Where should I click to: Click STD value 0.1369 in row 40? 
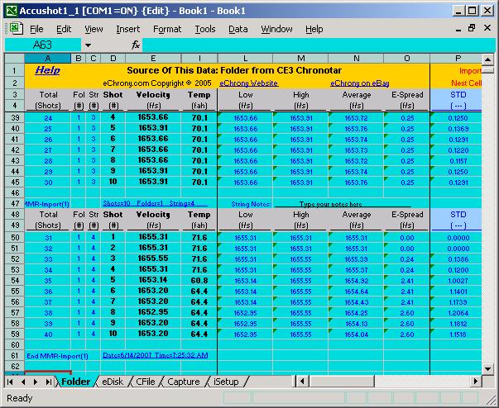tap(458, 129)
